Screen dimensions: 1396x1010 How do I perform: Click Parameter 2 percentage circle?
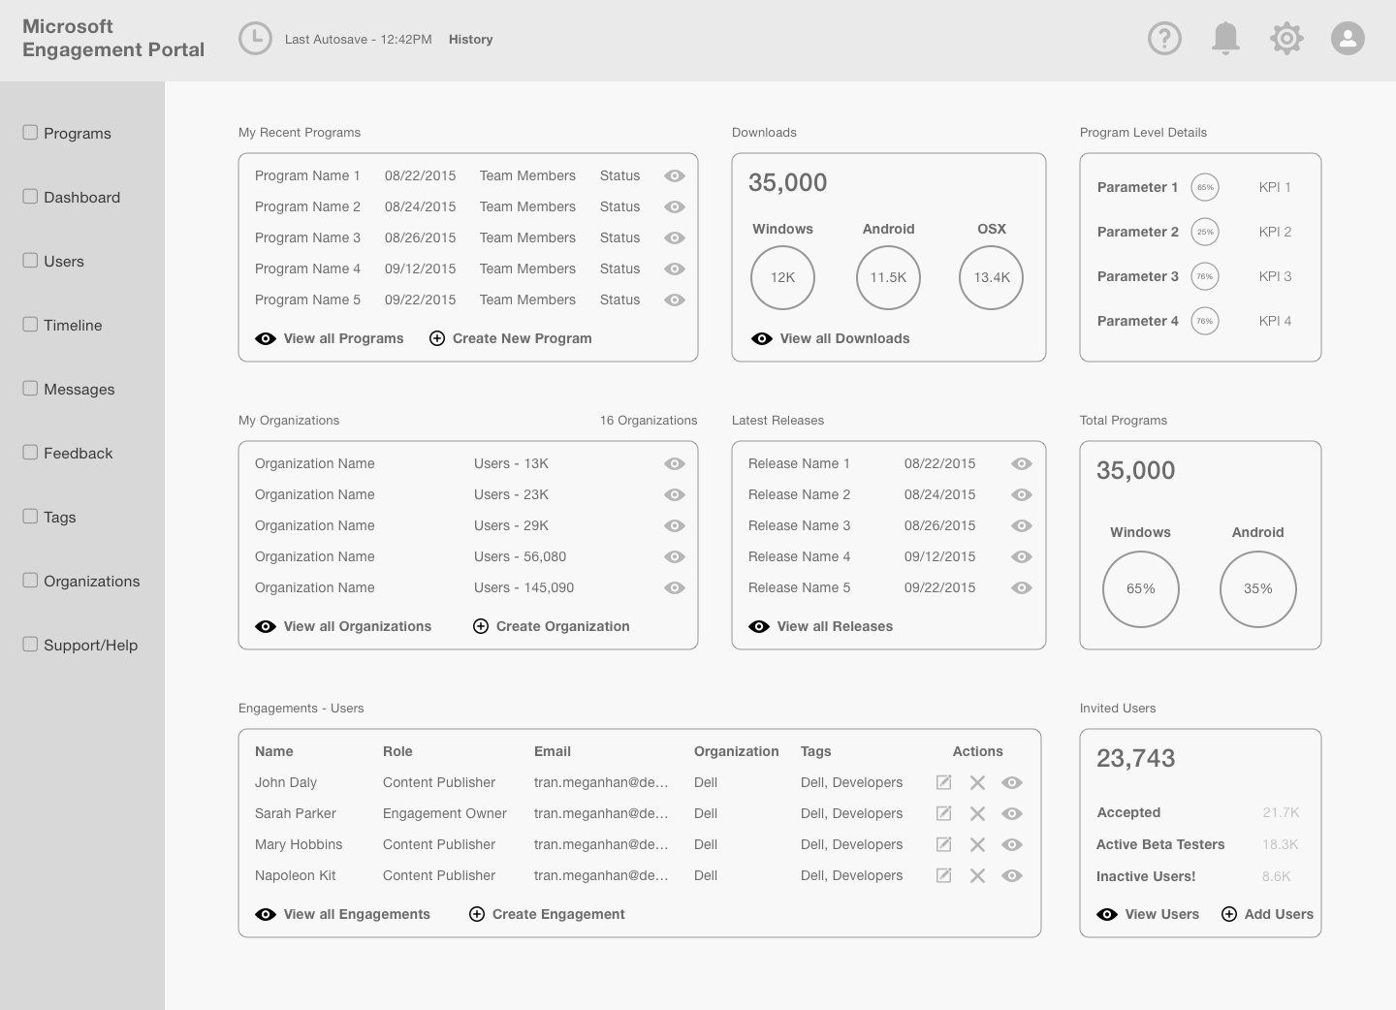(1205, 232)
